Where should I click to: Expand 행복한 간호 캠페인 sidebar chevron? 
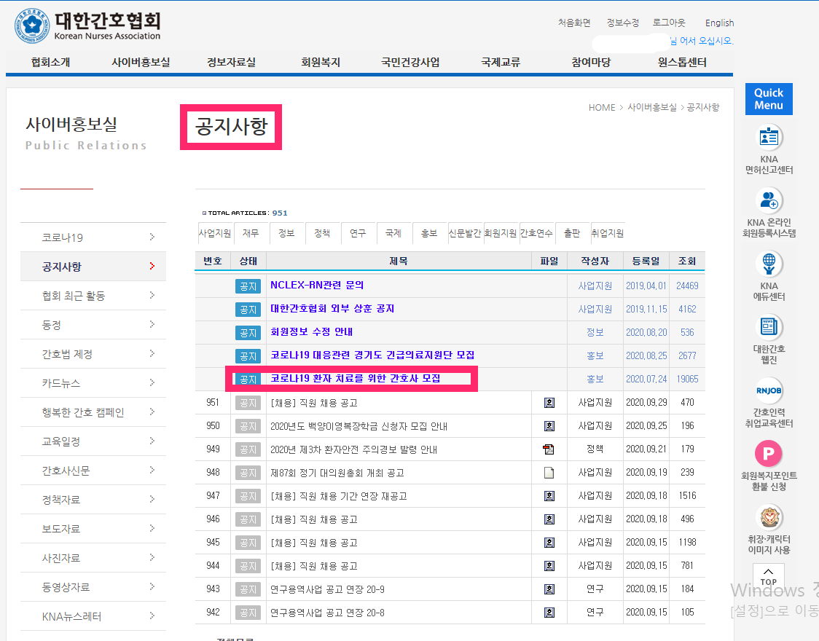pyautogui.click(x=152, y=412)
